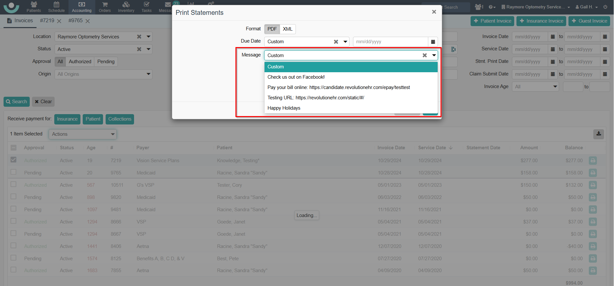The width and height of the screenshot is (614, 286).
Task: Click the Patient Invoice button
Action: [492, 21]
